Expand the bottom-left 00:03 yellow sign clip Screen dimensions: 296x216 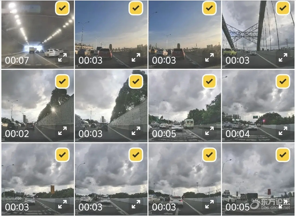click(62, 204)
